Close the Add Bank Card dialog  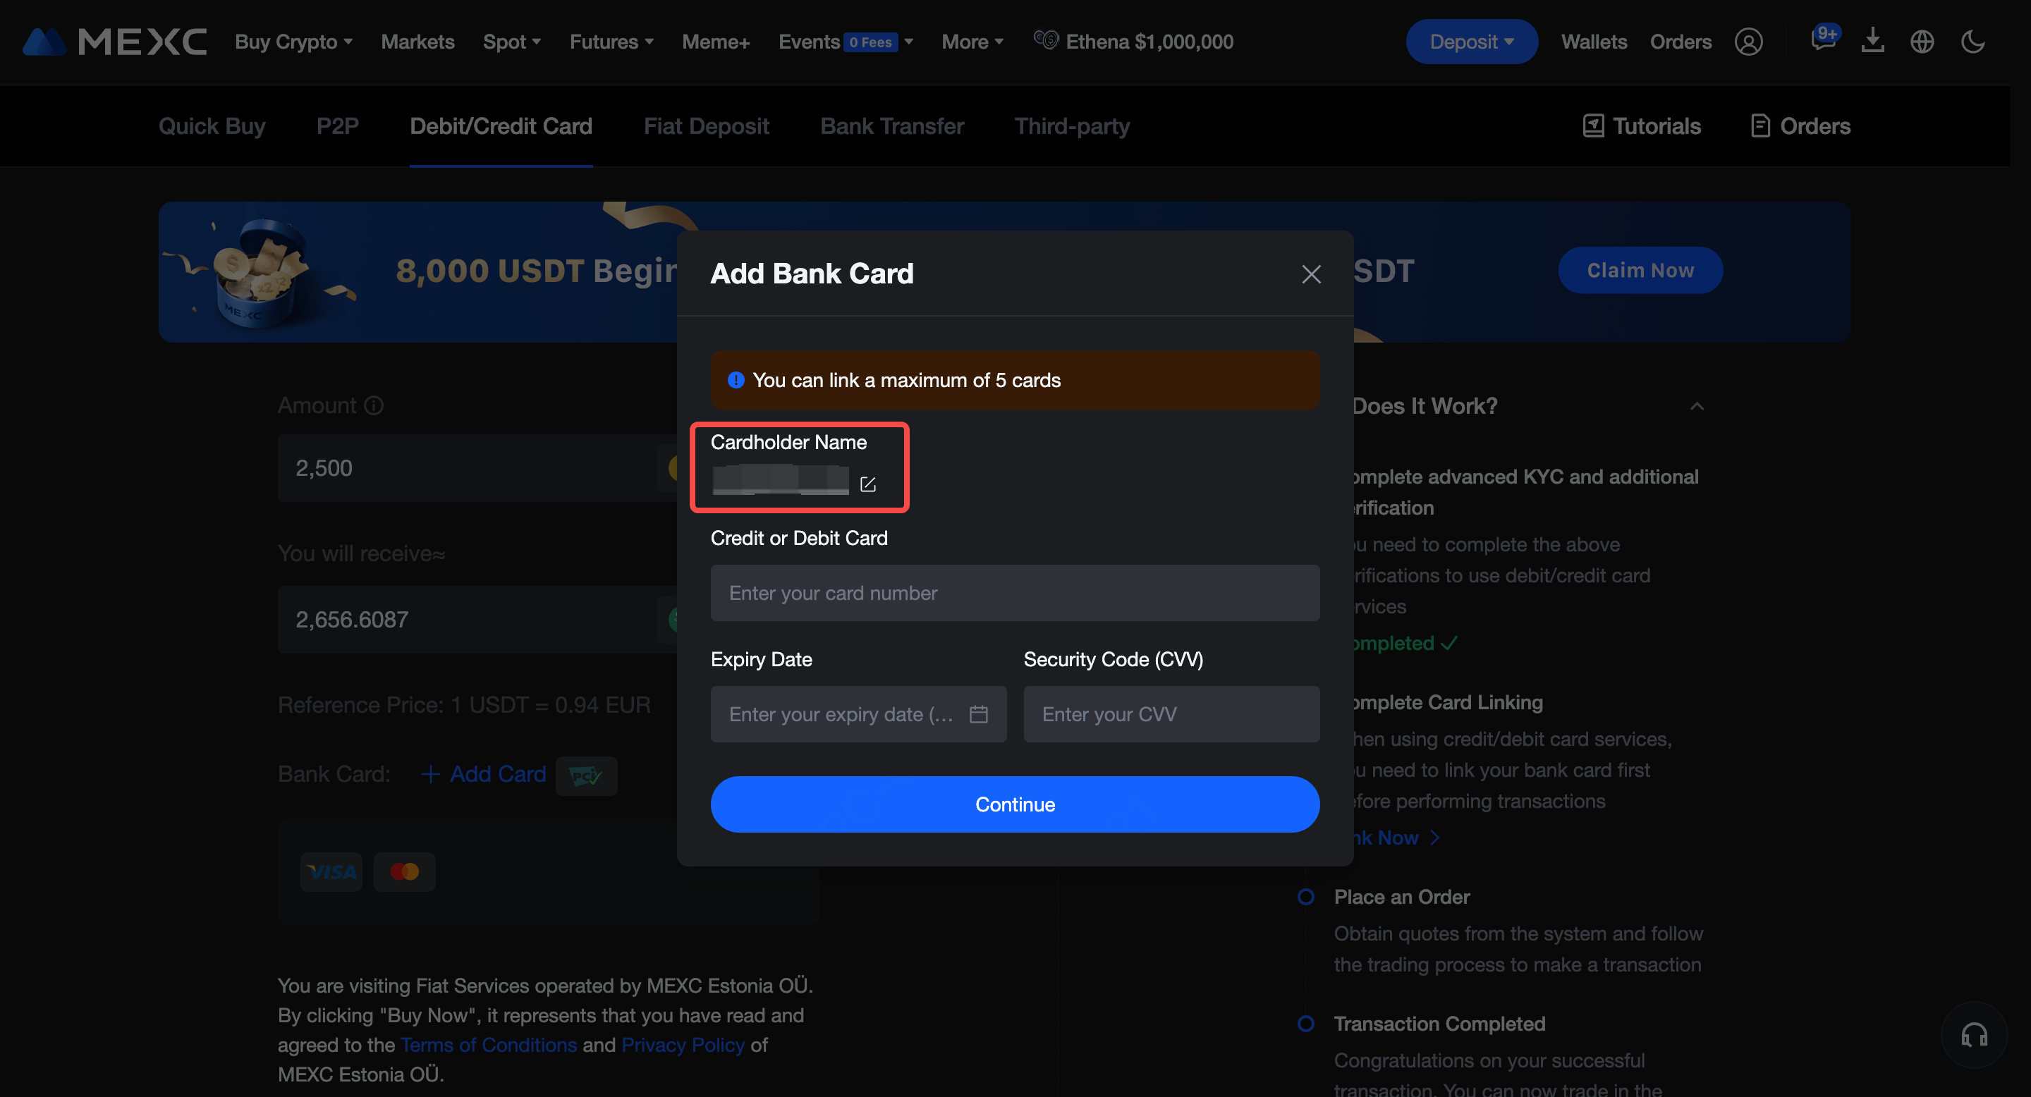(1311, 274)
